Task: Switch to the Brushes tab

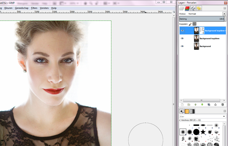Action: 181,111
